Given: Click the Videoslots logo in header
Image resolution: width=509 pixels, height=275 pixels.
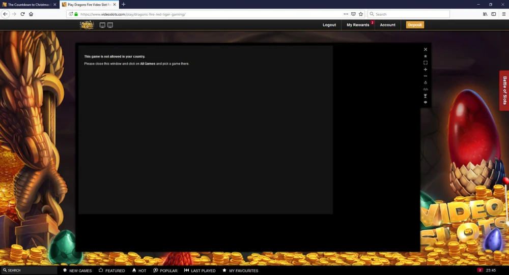Looking at the screenshot, I should coord(87,25).
